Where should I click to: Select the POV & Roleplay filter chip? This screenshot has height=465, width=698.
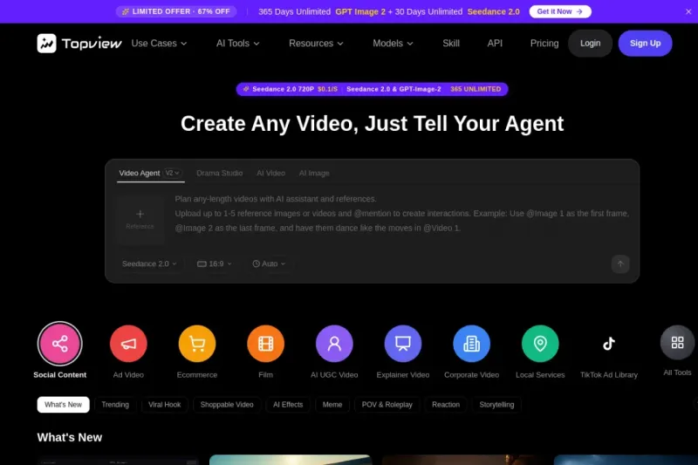pyautogui.click(x=387, y=405)
